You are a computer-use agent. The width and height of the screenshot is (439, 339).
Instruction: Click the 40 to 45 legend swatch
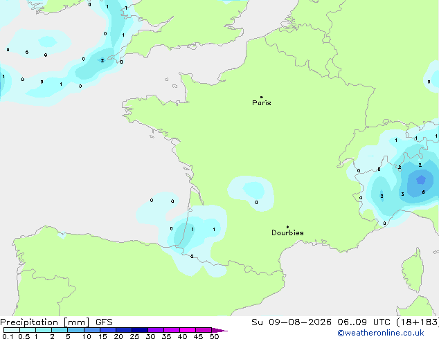[x=188, y=330]
